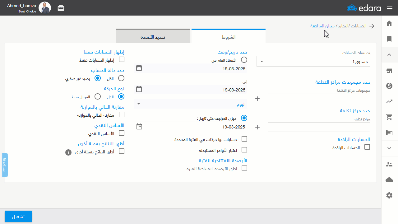This screenshot has height=224, width=398.
Task: Click مجموعات مراكز التكلفة input field
Action: (319, 99)
